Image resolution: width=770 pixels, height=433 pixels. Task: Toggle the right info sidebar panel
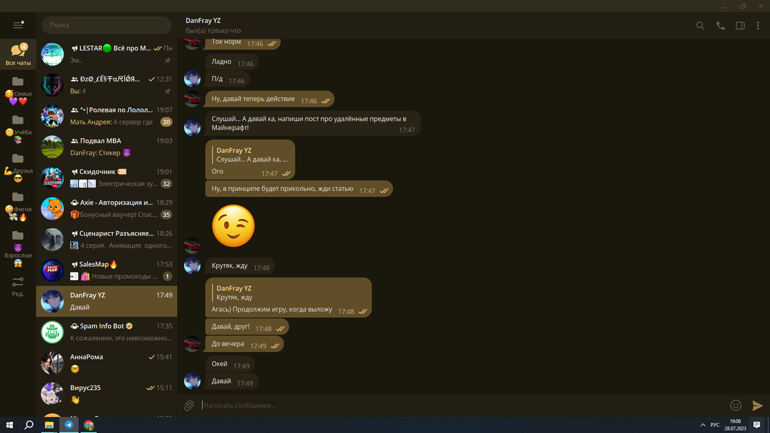[740, 26]
